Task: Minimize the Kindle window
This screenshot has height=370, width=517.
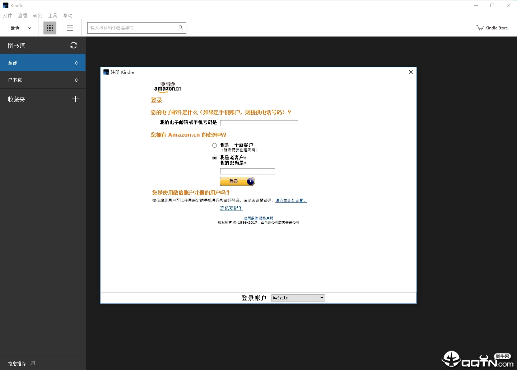Action: 476,5
